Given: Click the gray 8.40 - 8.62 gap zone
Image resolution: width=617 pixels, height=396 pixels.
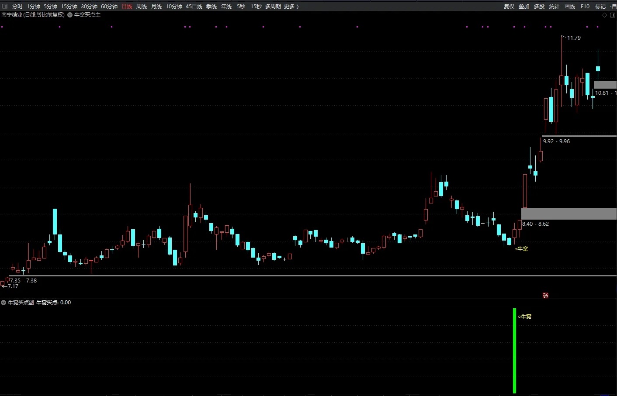Looking at the screenshot, I should coord(569,213).
